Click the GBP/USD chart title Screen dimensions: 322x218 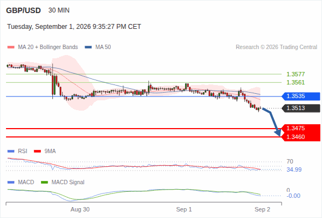click(x=23, y=10)
